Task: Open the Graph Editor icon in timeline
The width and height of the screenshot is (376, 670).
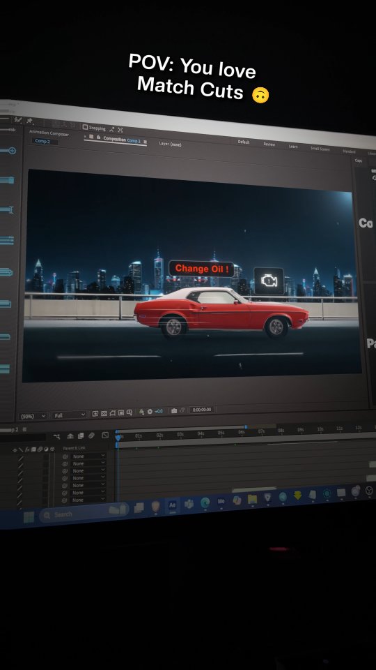Action: click(105, 435)
